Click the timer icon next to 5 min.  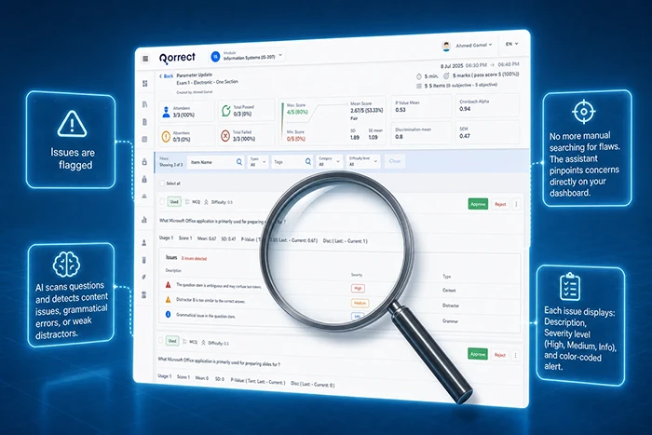(x=419, y=76)
